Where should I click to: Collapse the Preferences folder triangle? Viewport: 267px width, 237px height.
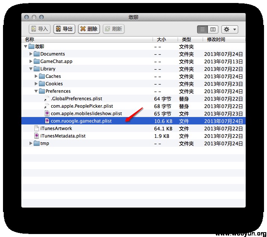click(36, 91)
